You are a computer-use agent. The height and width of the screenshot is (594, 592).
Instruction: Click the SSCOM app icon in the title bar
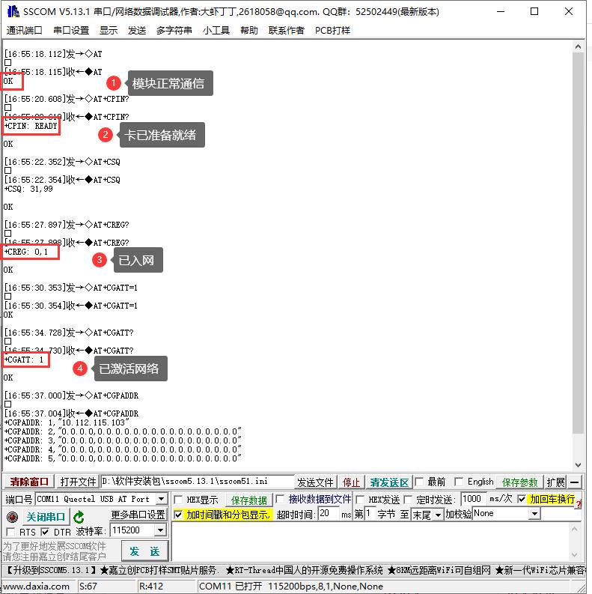13,11
